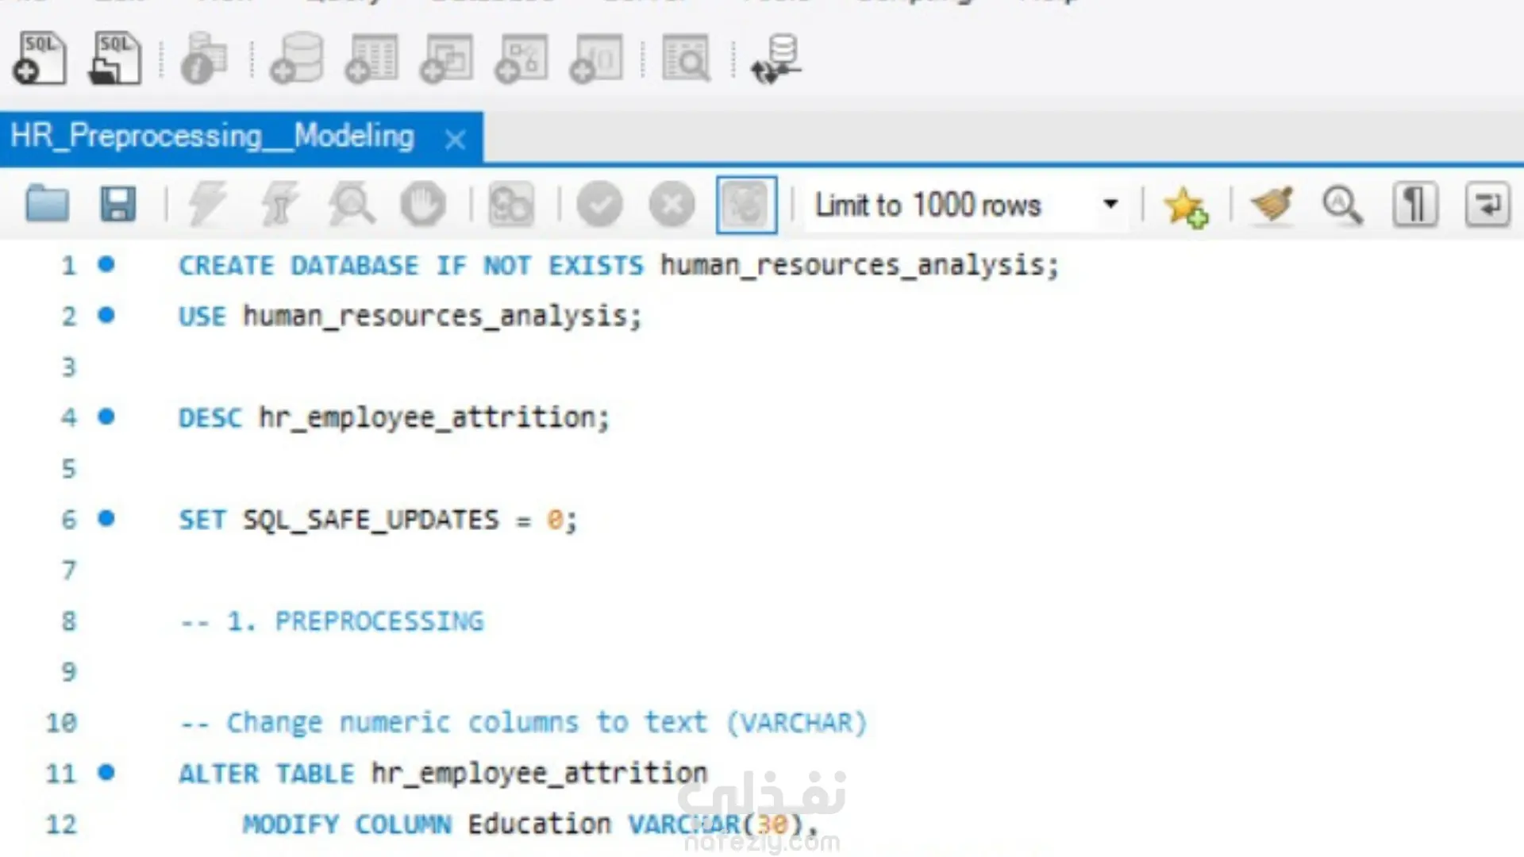Click the rollback X button

point(672,205)
